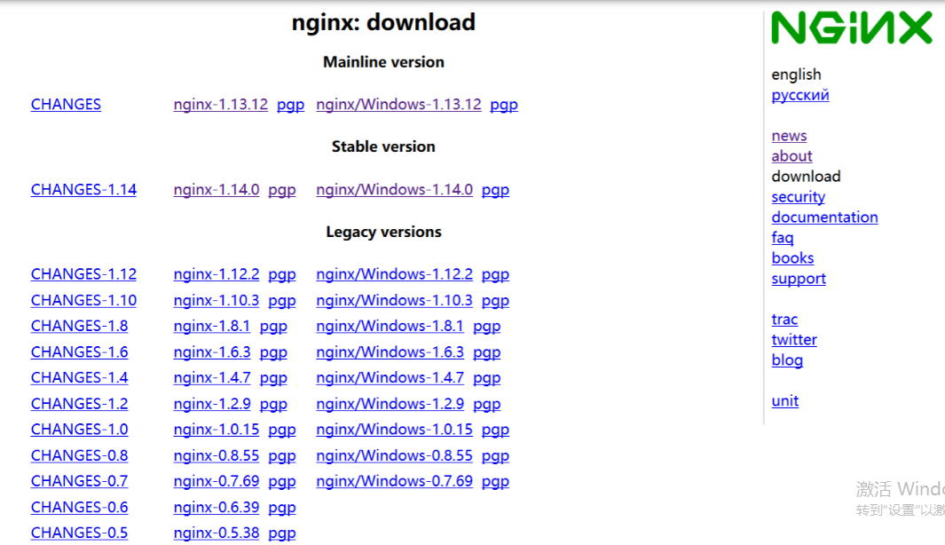Screen dimensions: 945x545
Task: Download nginx/Windows-1.8.1
Action: (x=390, y=326)
